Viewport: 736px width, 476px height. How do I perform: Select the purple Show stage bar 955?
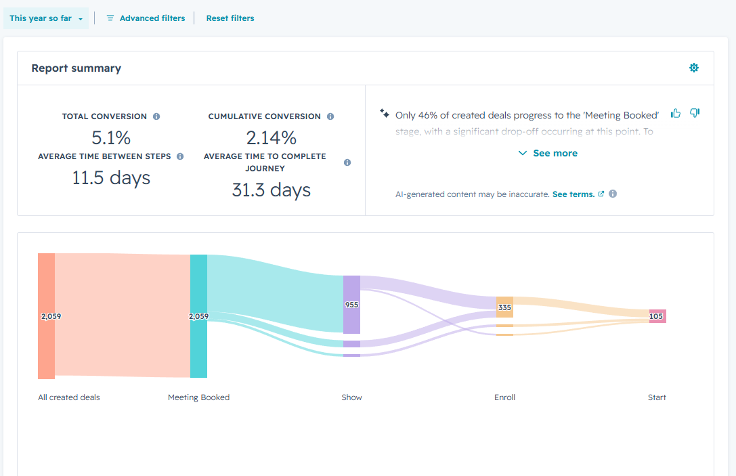tap(351, 305)
